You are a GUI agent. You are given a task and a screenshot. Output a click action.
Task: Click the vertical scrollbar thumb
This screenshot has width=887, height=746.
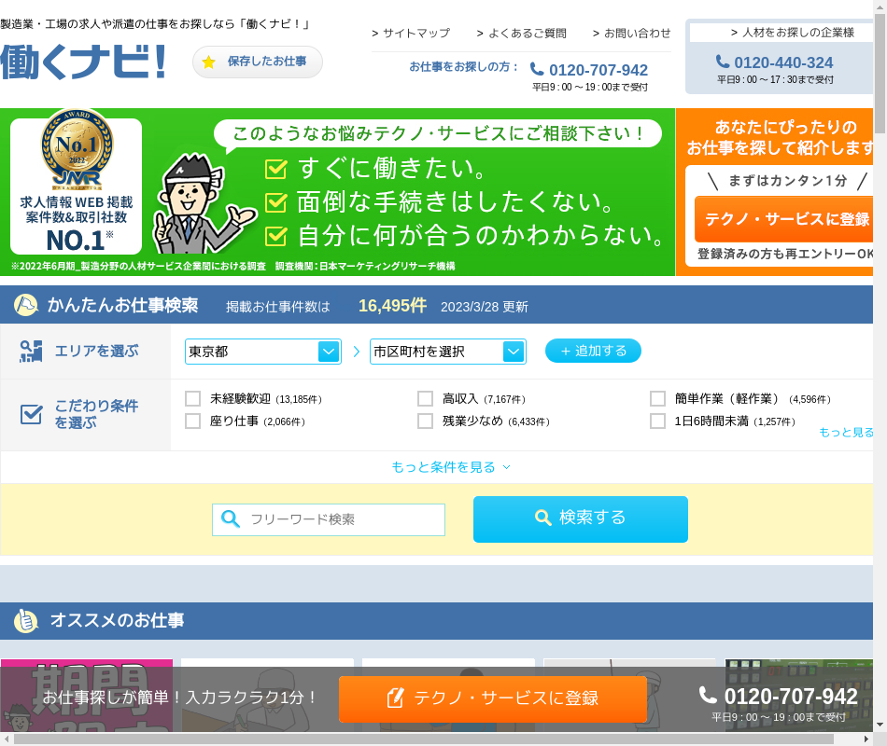(880, 74)
